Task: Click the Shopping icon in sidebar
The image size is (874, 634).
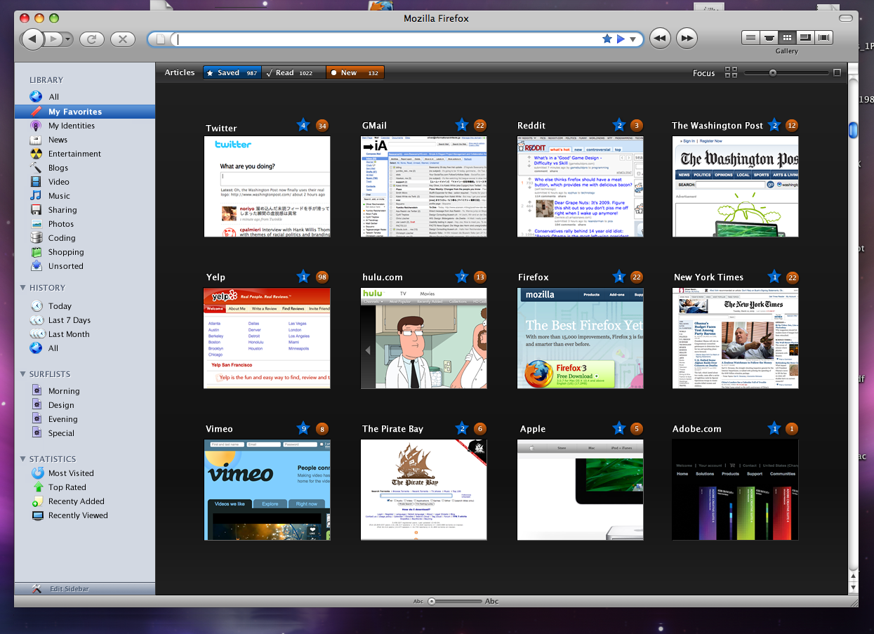Action: point(36,252)
